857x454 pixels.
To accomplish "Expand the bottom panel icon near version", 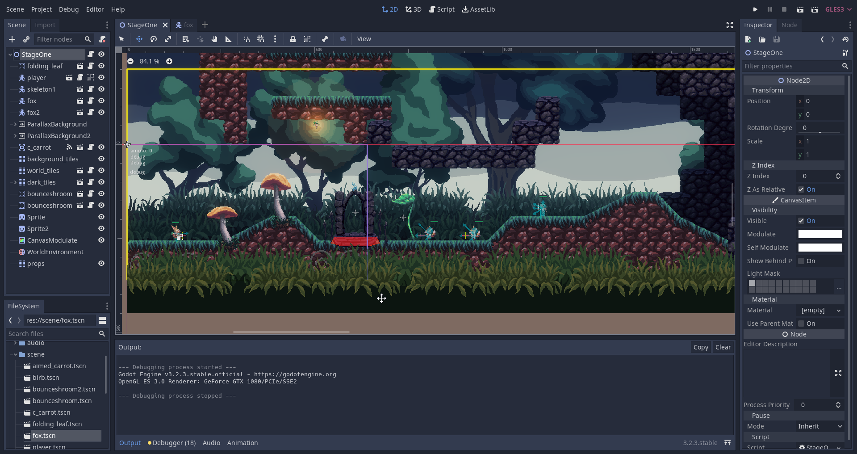I will [x=727, y=443].
